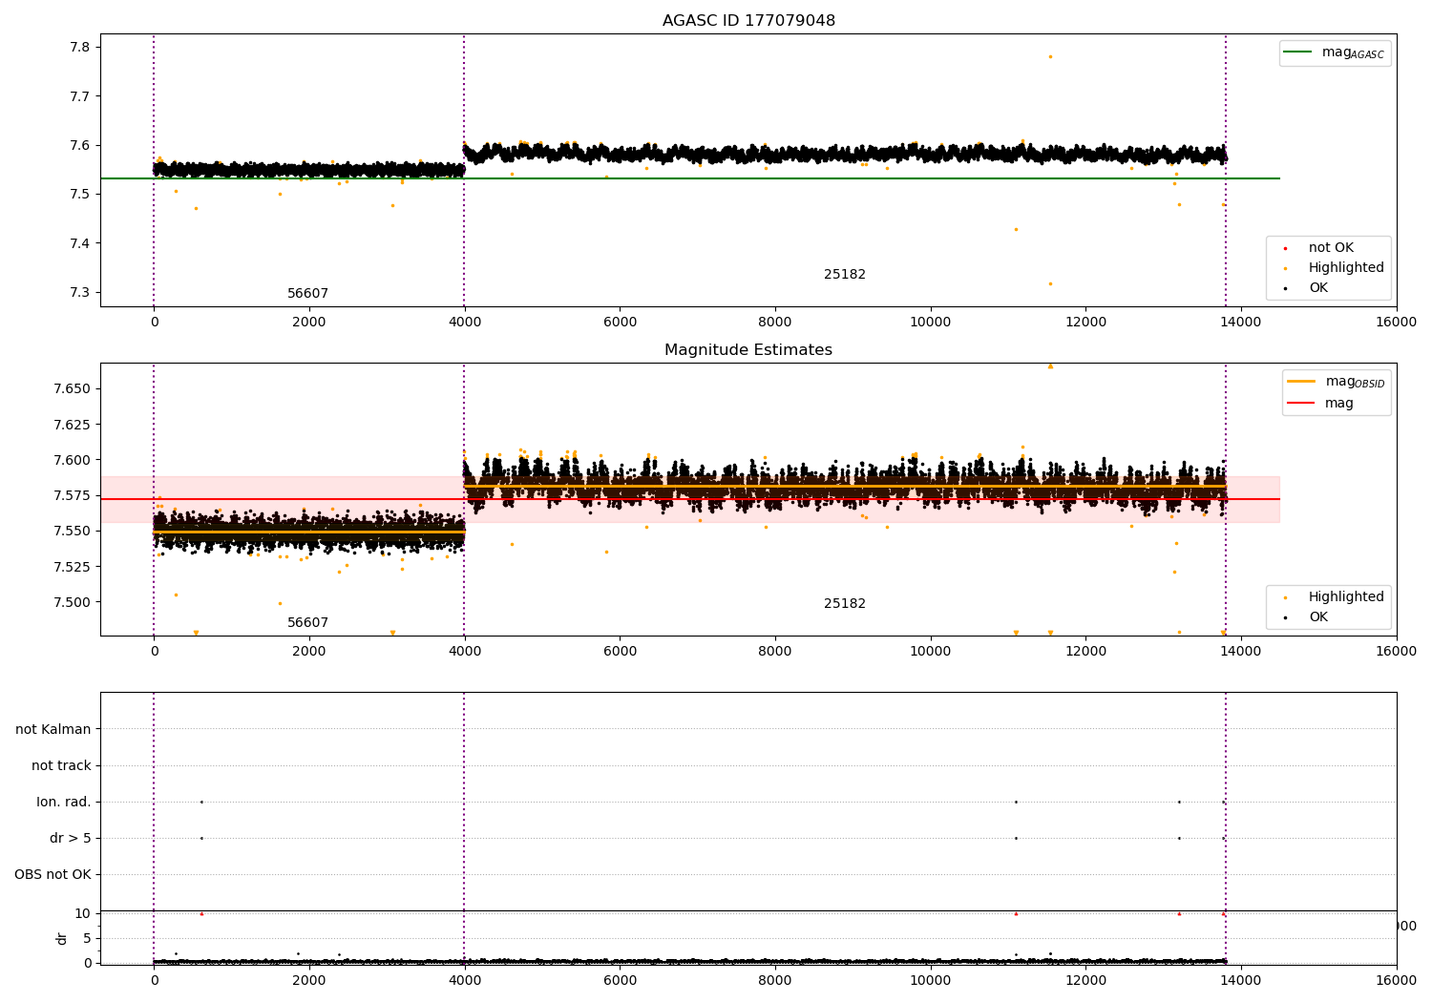Image resolution: width=1432 pixels, height=1002 pixels.
Task: Click the 'dr > 5' axis label
Action: coord(71,839)
